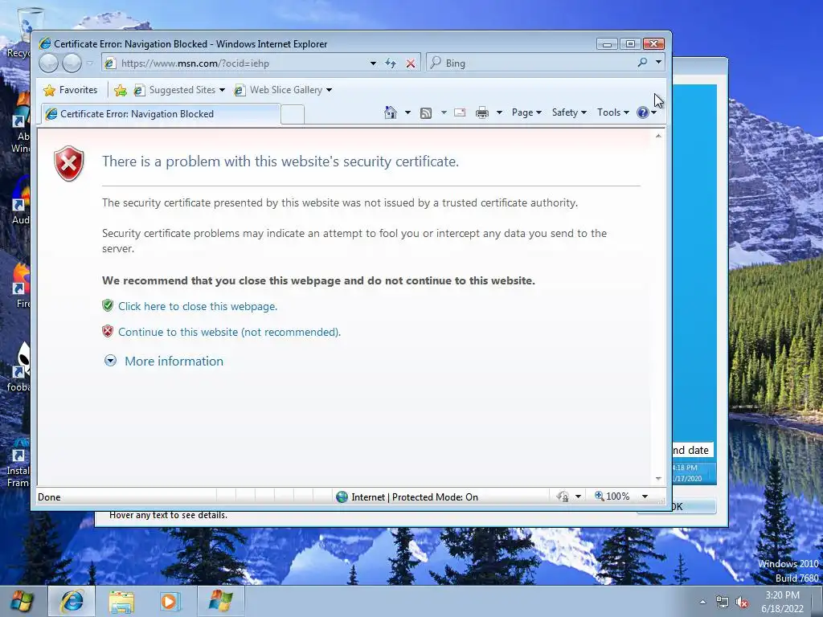Click the Windows flag taskbar program icon

[x=220, y=601]
